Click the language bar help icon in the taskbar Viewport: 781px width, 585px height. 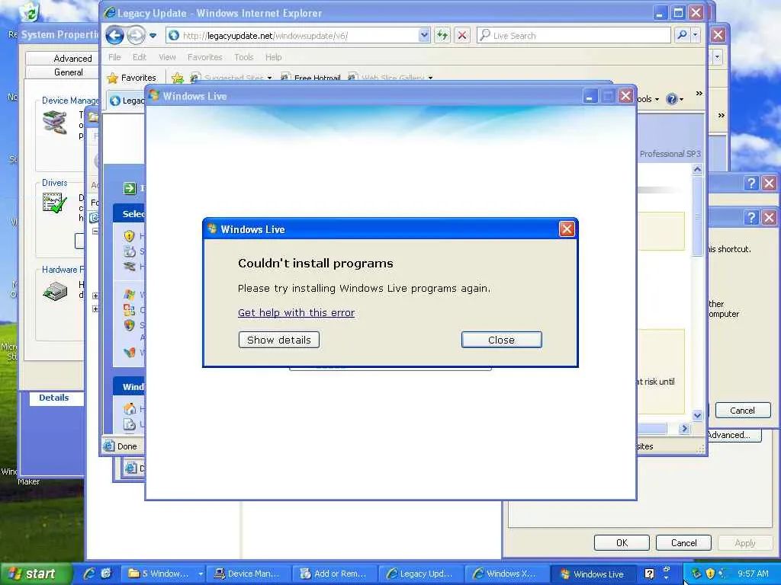click(650, 574)
